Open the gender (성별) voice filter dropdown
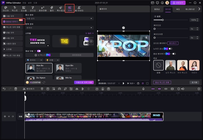The width and height of the screenshot is (203, 140). point(52,60)
